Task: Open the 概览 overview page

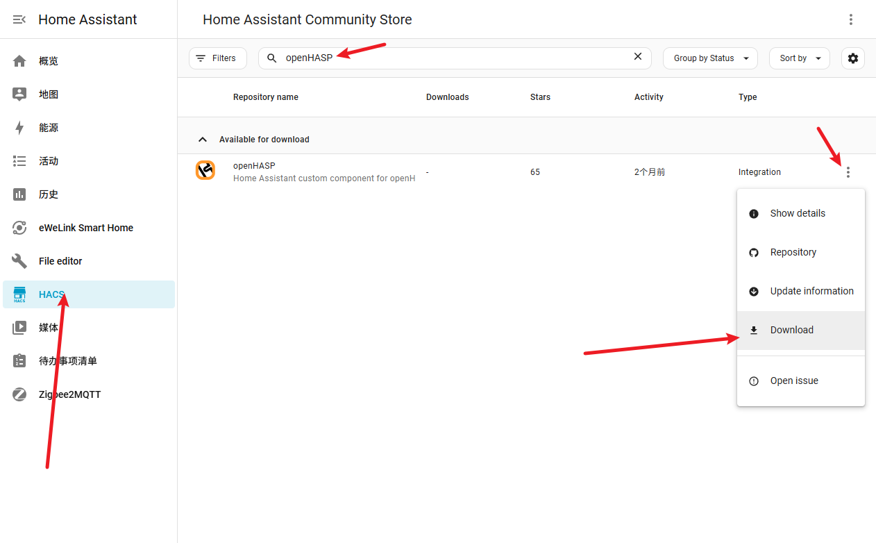Action: (89, 61)
